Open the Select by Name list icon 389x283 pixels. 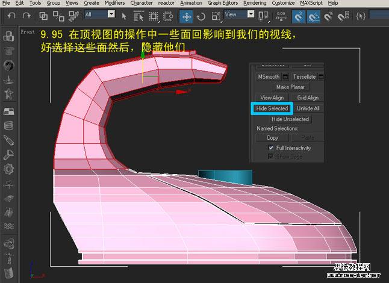tap(138, 16)
